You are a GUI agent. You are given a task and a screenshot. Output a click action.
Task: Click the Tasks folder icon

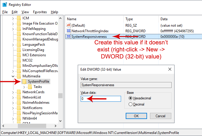coord(30,87)
